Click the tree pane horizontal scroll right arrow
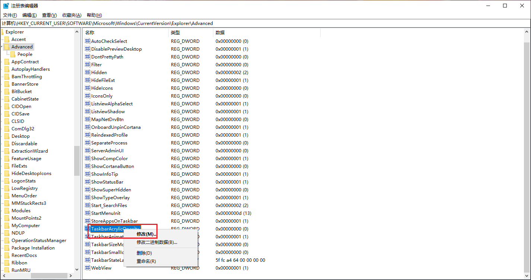Viewport: 531px width, 280px height. (71, 276)
